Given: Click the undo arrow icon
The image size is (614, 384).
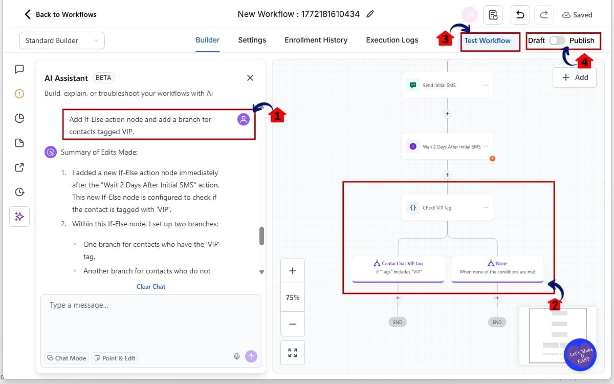Looking at the screenshot, I should 520,15.
